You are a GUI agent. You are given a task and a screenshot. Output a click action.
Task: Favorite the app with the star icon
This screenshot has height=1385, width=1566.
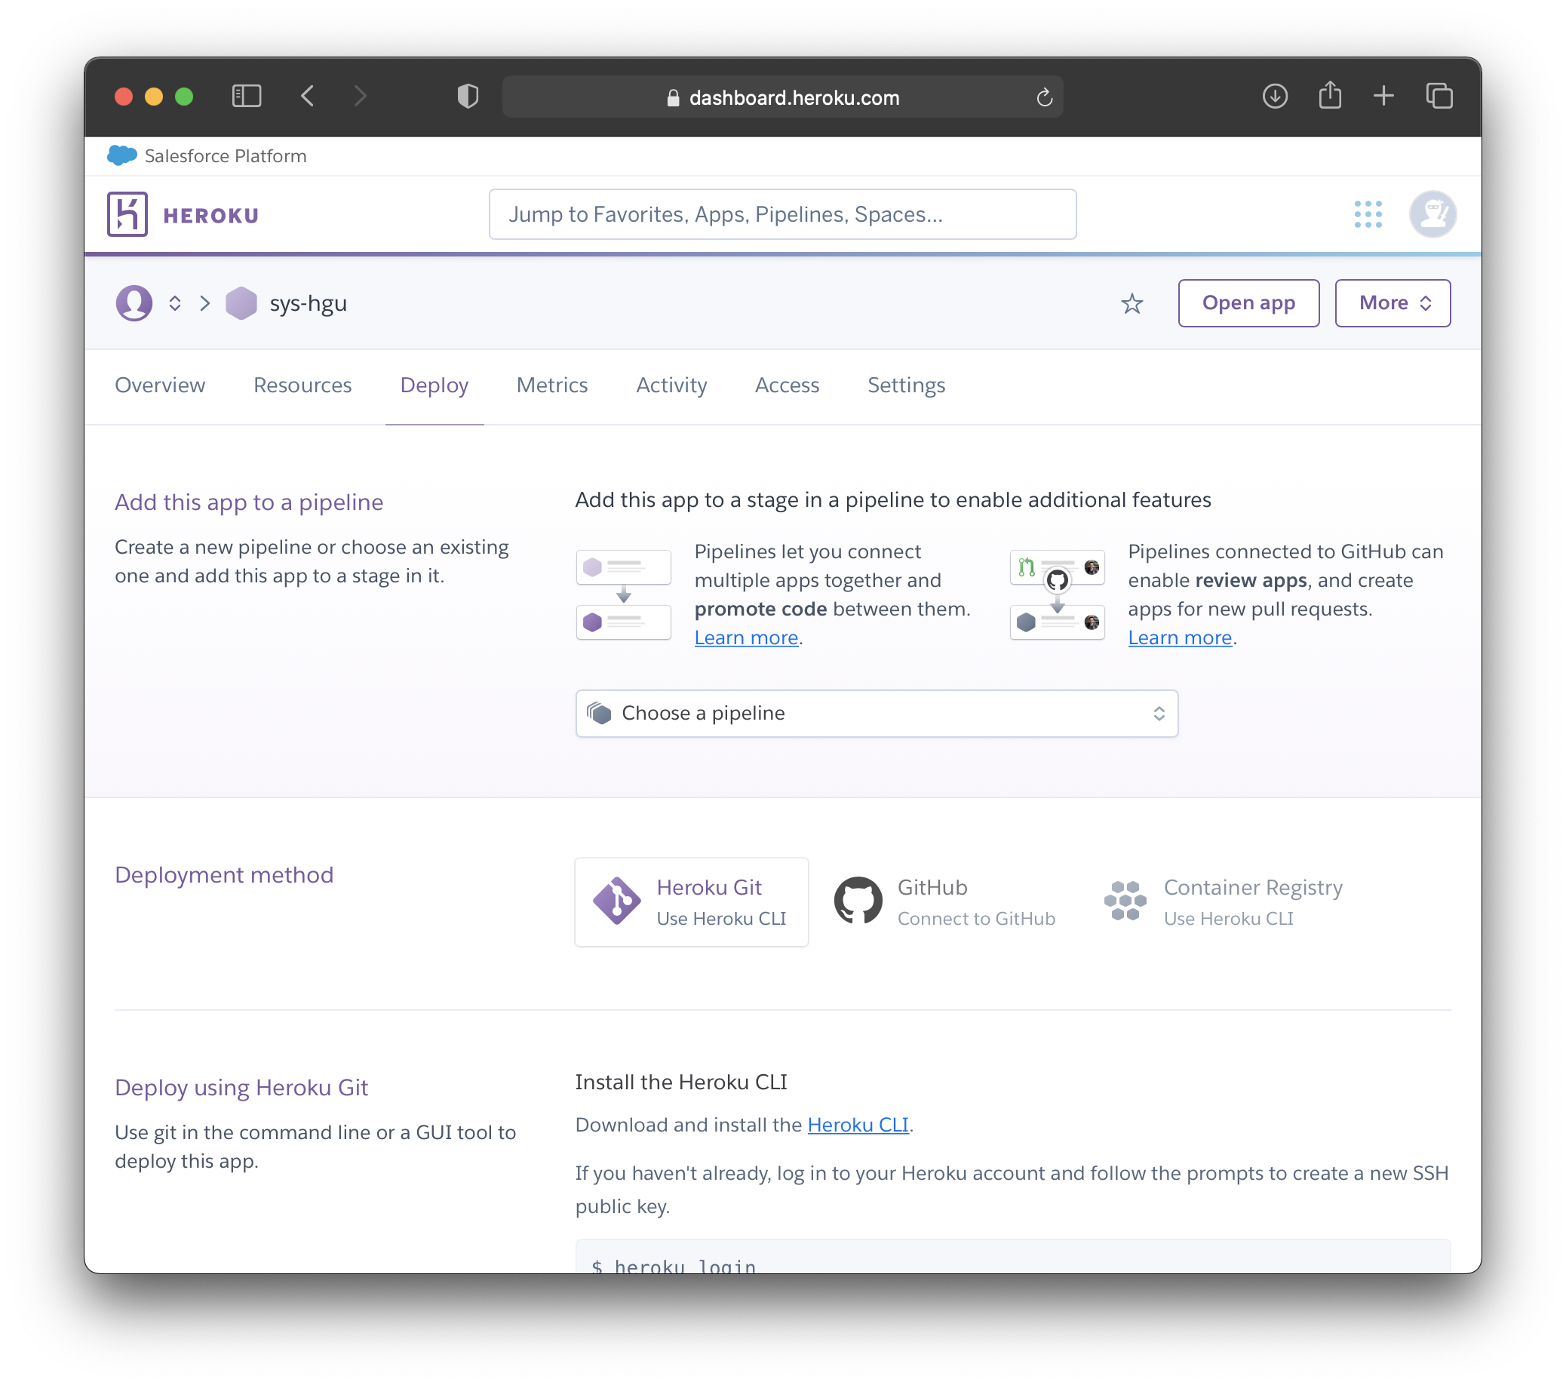pos(1132,304)
